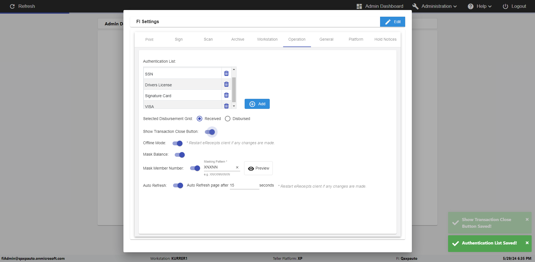Click the fiAdmin email in status bar
The height and width of the screenshot is (262, 535).
(x=33, y=258)
